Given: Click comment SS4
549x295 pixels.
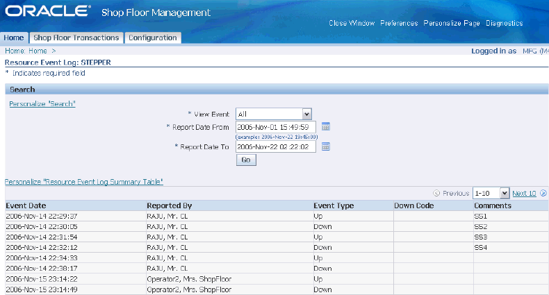Looking at the screenshot, I should click(x=481, y=248).
